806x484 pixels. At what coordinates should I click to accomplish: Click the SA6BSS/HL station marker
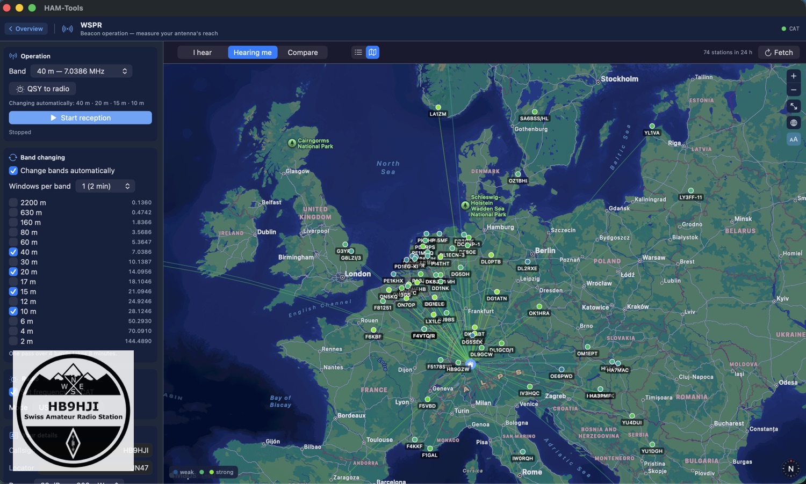[x=535, y=112]
